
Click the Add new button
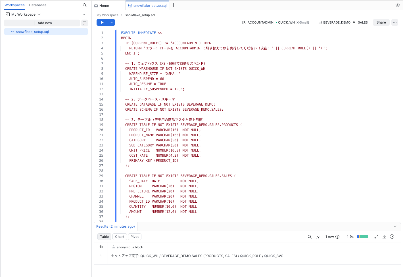[42, 23]
